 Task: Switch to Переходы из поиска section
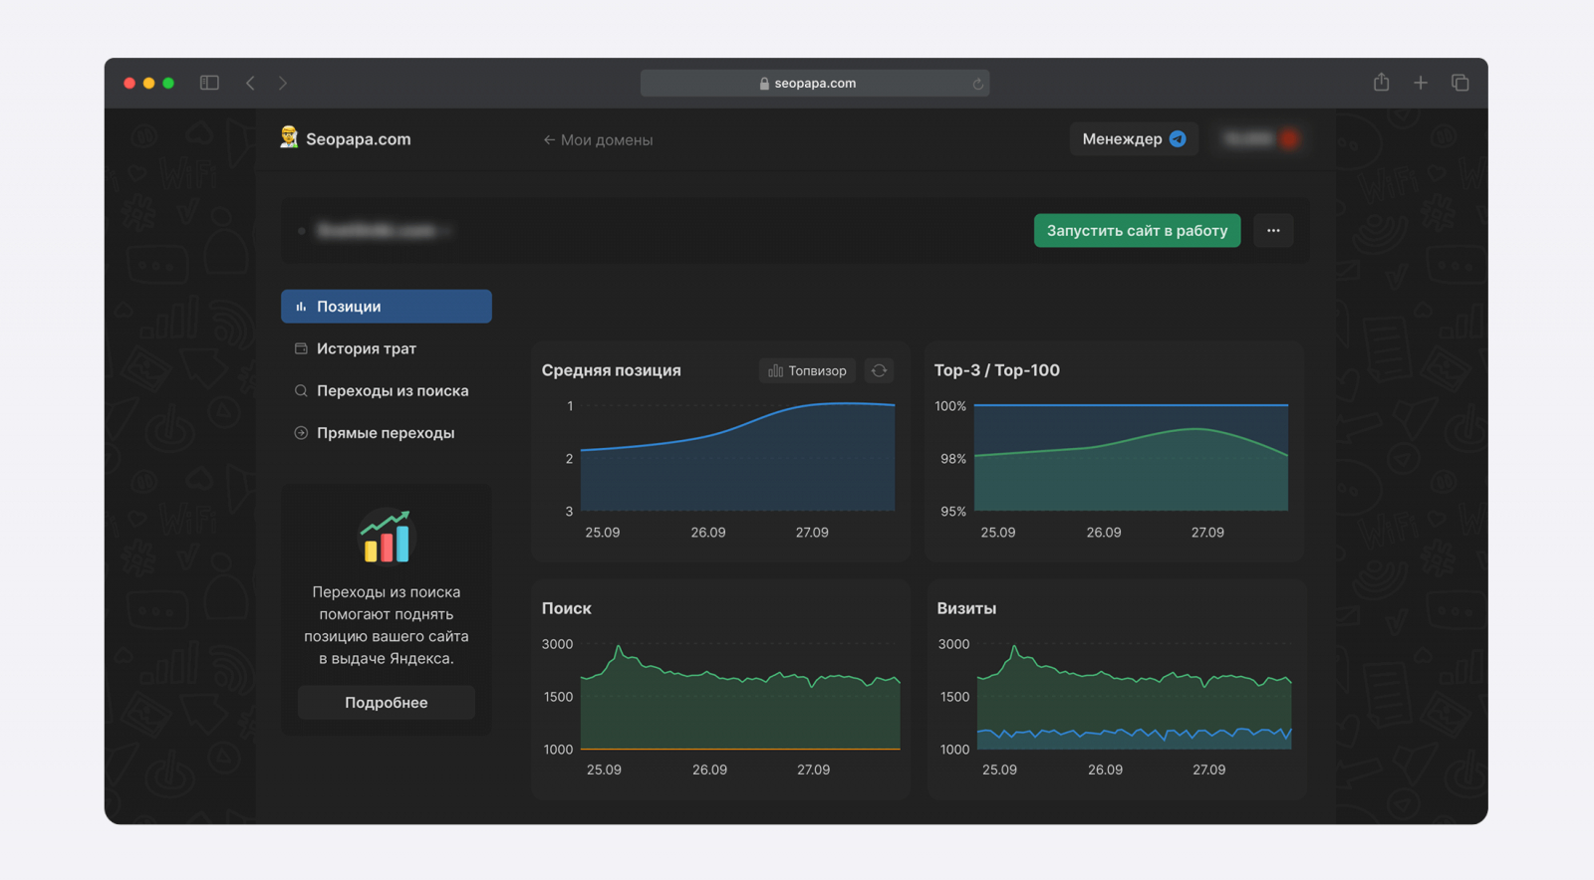(392, 391)
